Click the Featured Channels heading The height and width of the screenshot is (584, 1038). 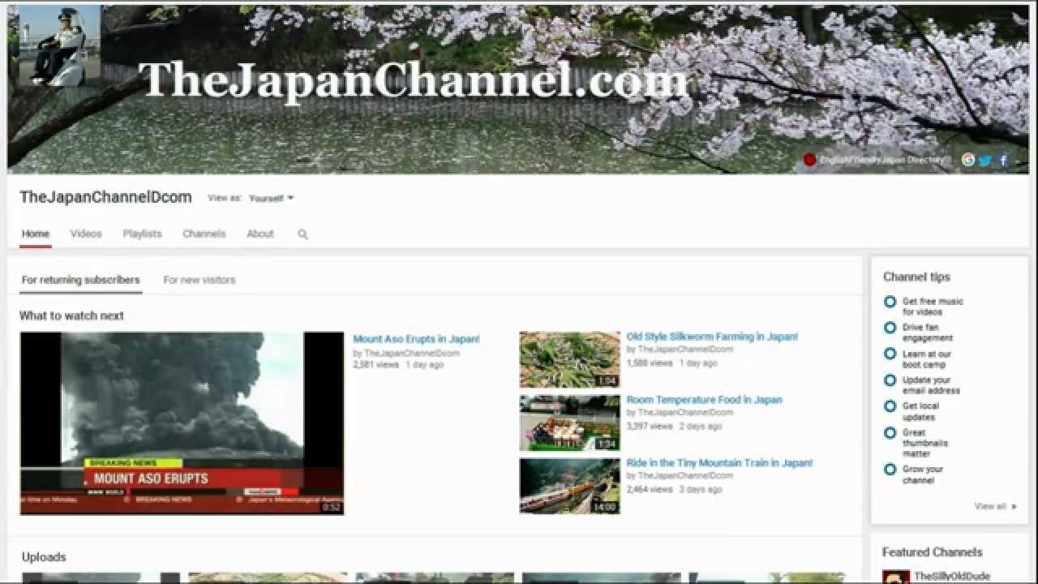[933, 552]
